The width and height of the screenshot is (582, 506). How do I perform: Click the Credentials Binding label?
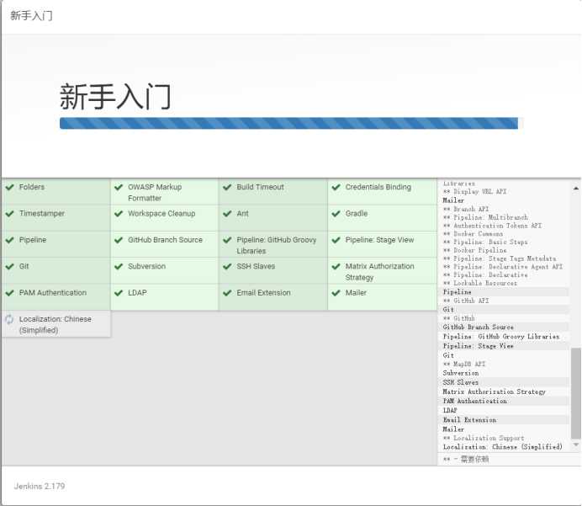click(378, 187)
